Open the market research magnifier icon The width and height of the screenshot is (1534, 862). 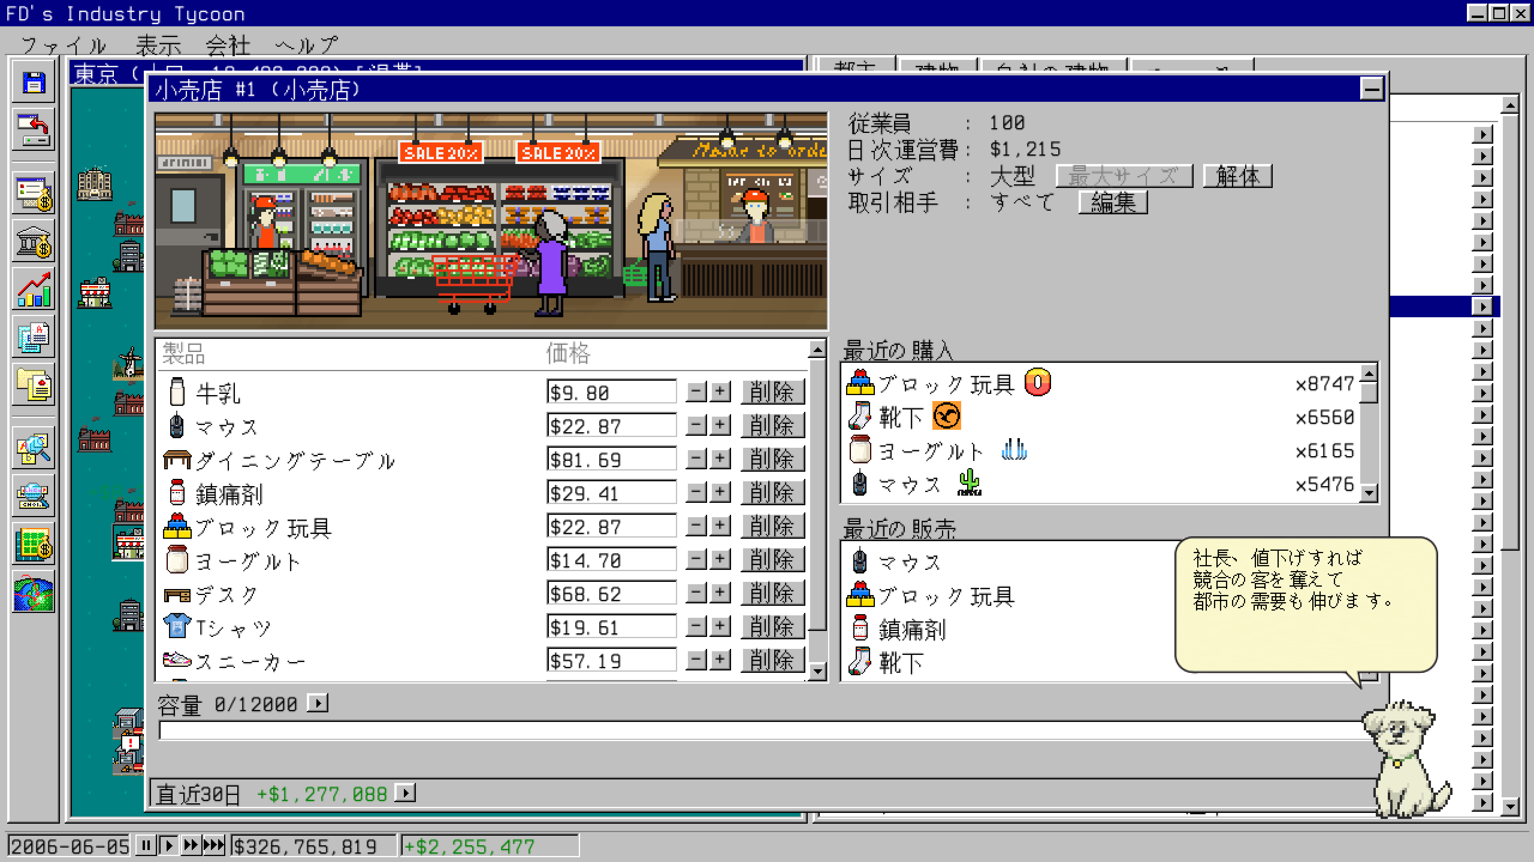point(33,449)
